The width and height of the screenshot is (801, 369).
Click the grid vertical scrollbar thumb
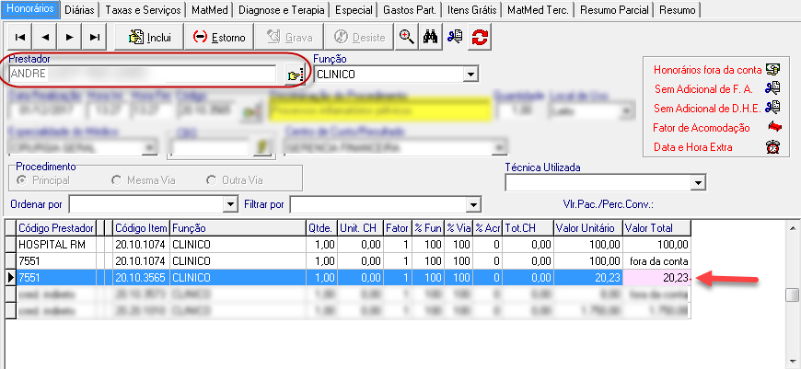(x=793, y=295)
